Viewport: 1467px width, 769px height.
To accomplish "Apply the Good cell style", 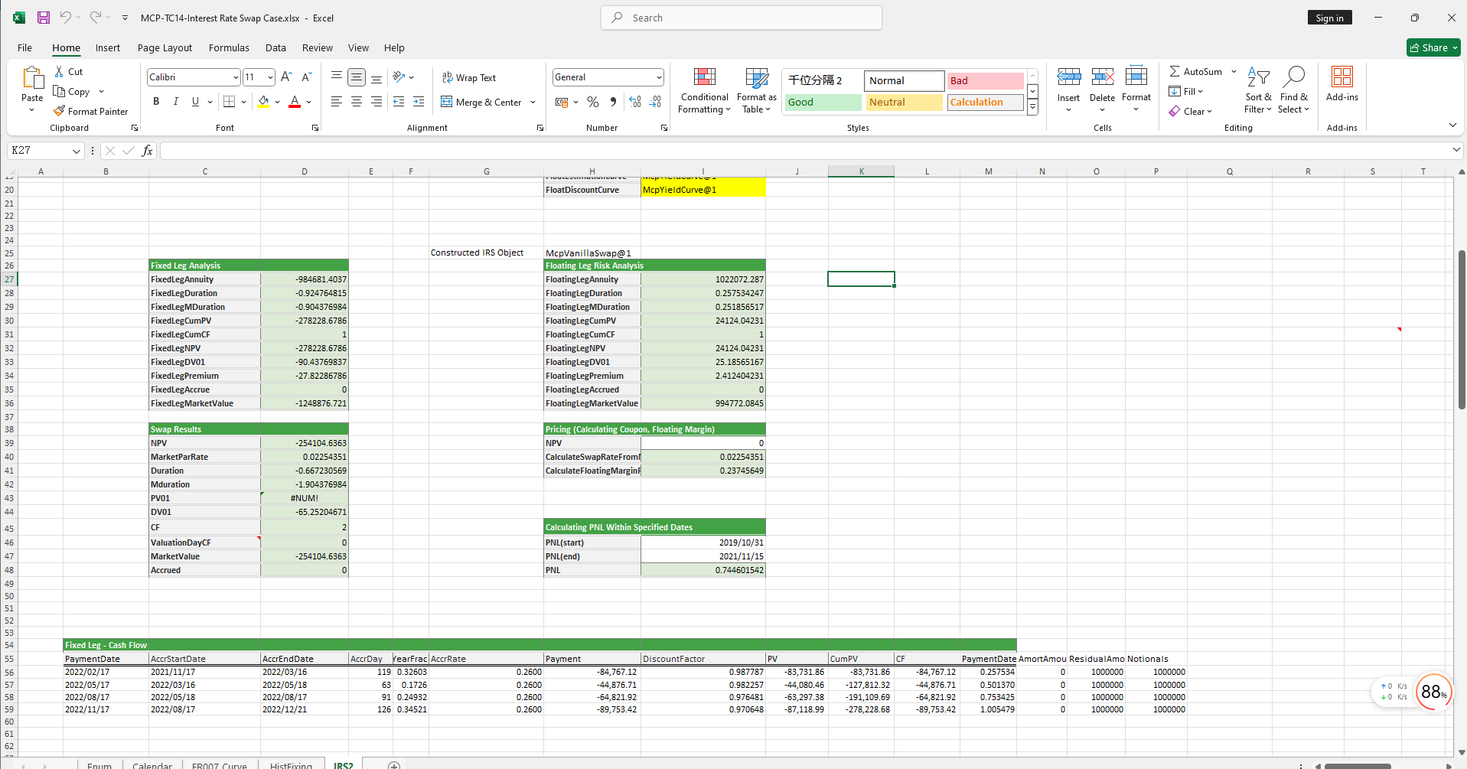I will tap(823, 103).
